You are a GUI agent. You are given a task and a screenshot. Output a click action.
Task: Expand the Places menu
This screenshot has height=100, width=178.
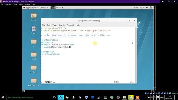click(44, 7)
